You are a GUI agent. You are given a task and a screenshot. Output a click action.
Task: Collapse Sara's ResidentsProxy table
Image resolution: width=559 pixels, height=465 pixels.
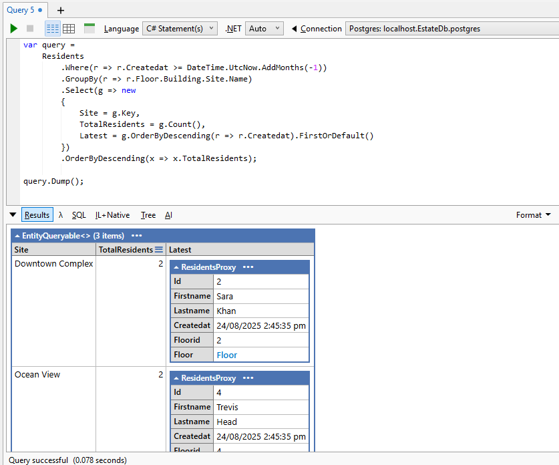point(176,267)
